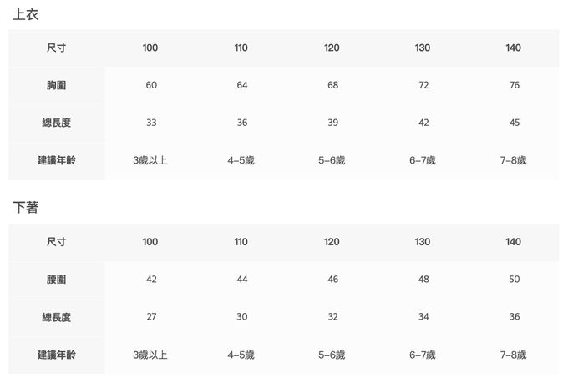Viewport: 568px width, 378px height.
Task: Select 3歲以上 age cell in 上衣 table
Action: [150, 160]
